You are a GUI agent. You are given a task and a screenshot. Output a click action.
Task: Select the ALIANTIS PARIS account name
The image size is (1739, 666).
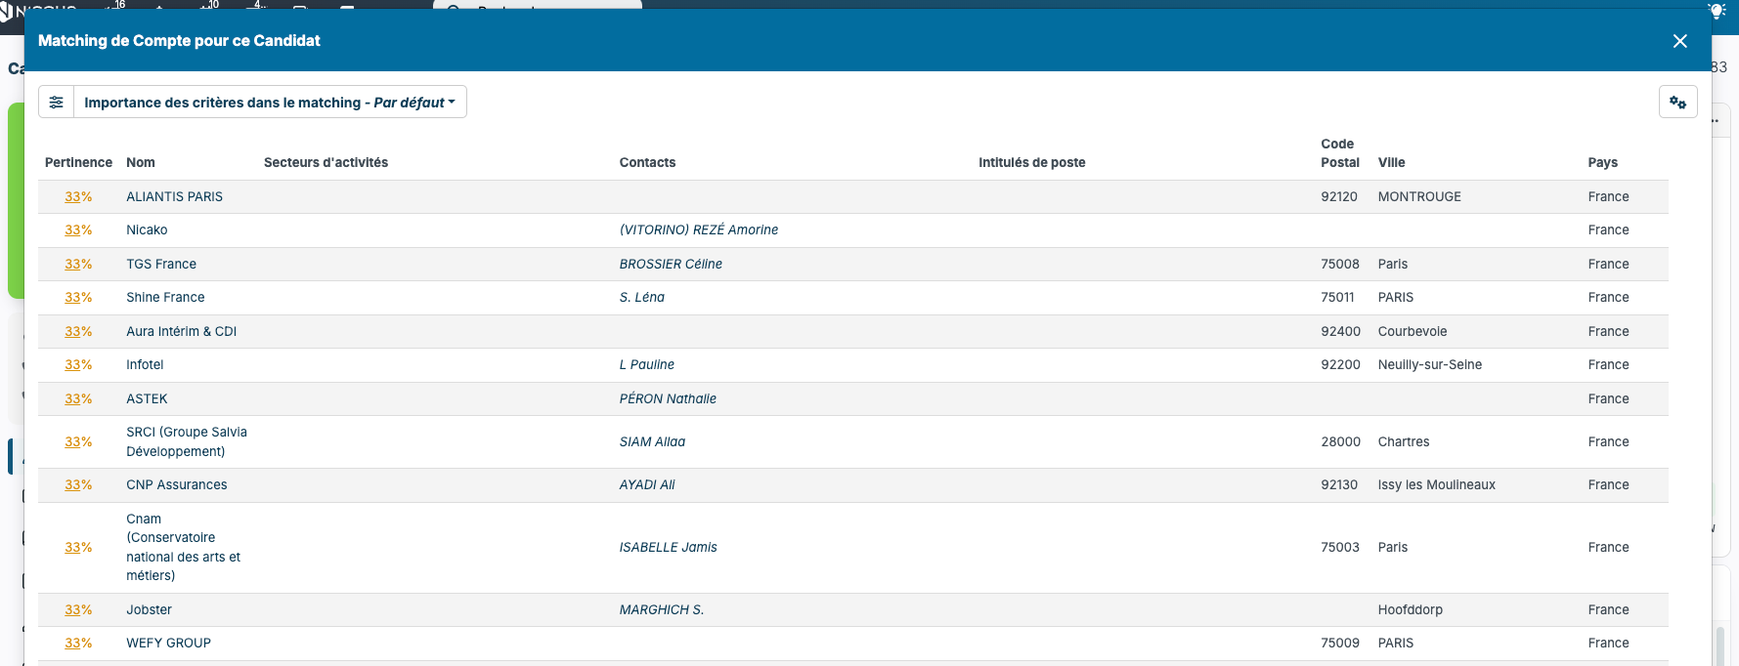pyautogui.click(x=174, y=196)
